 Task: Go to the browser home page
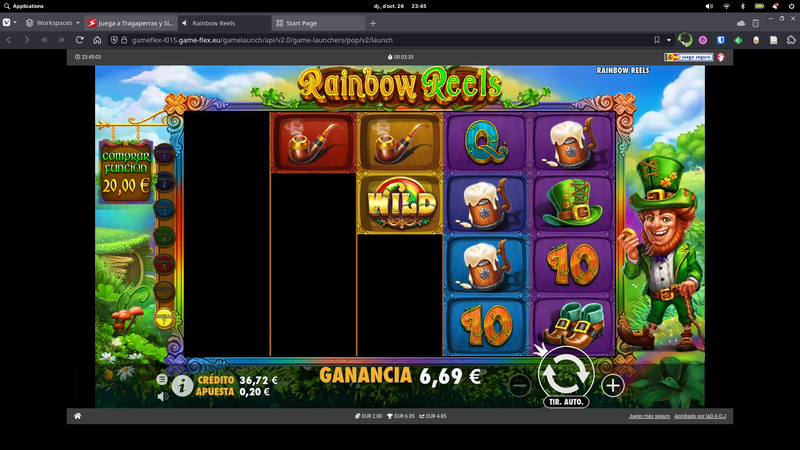tap(97, 40)
